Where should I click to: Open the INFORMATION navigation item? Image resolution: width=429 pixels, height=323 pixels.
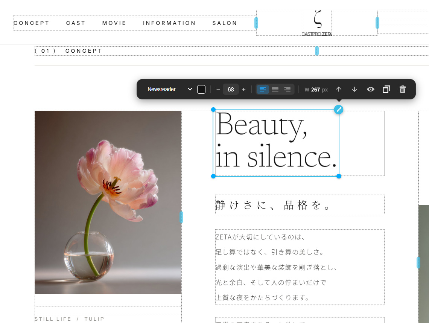tap(169, 23)
